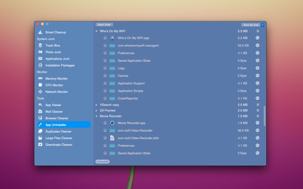The height and width of the screenshot is (189, 303).
Task: Check the Who's On My WiFi.app checkbox
Action: tap(105, 38)
